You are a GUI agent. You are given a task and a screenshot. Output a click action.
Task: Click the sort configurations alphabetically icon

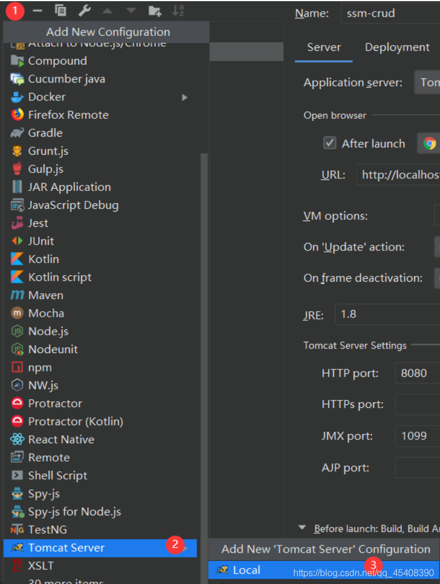click(x=178, y=11)
